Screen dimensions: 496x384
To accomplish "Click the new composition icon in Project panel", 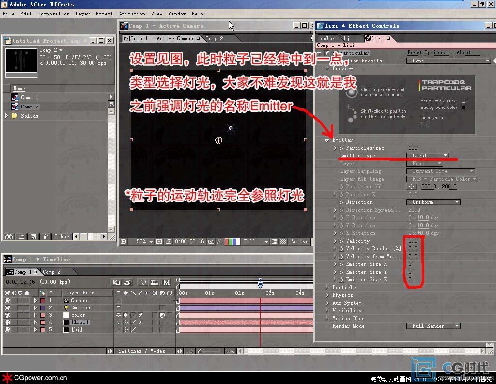I will point(33,237).
